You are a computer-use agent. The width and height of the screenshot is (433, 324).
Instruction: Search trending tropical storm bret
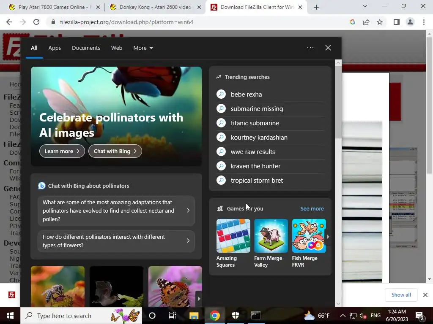coord(270,180)
